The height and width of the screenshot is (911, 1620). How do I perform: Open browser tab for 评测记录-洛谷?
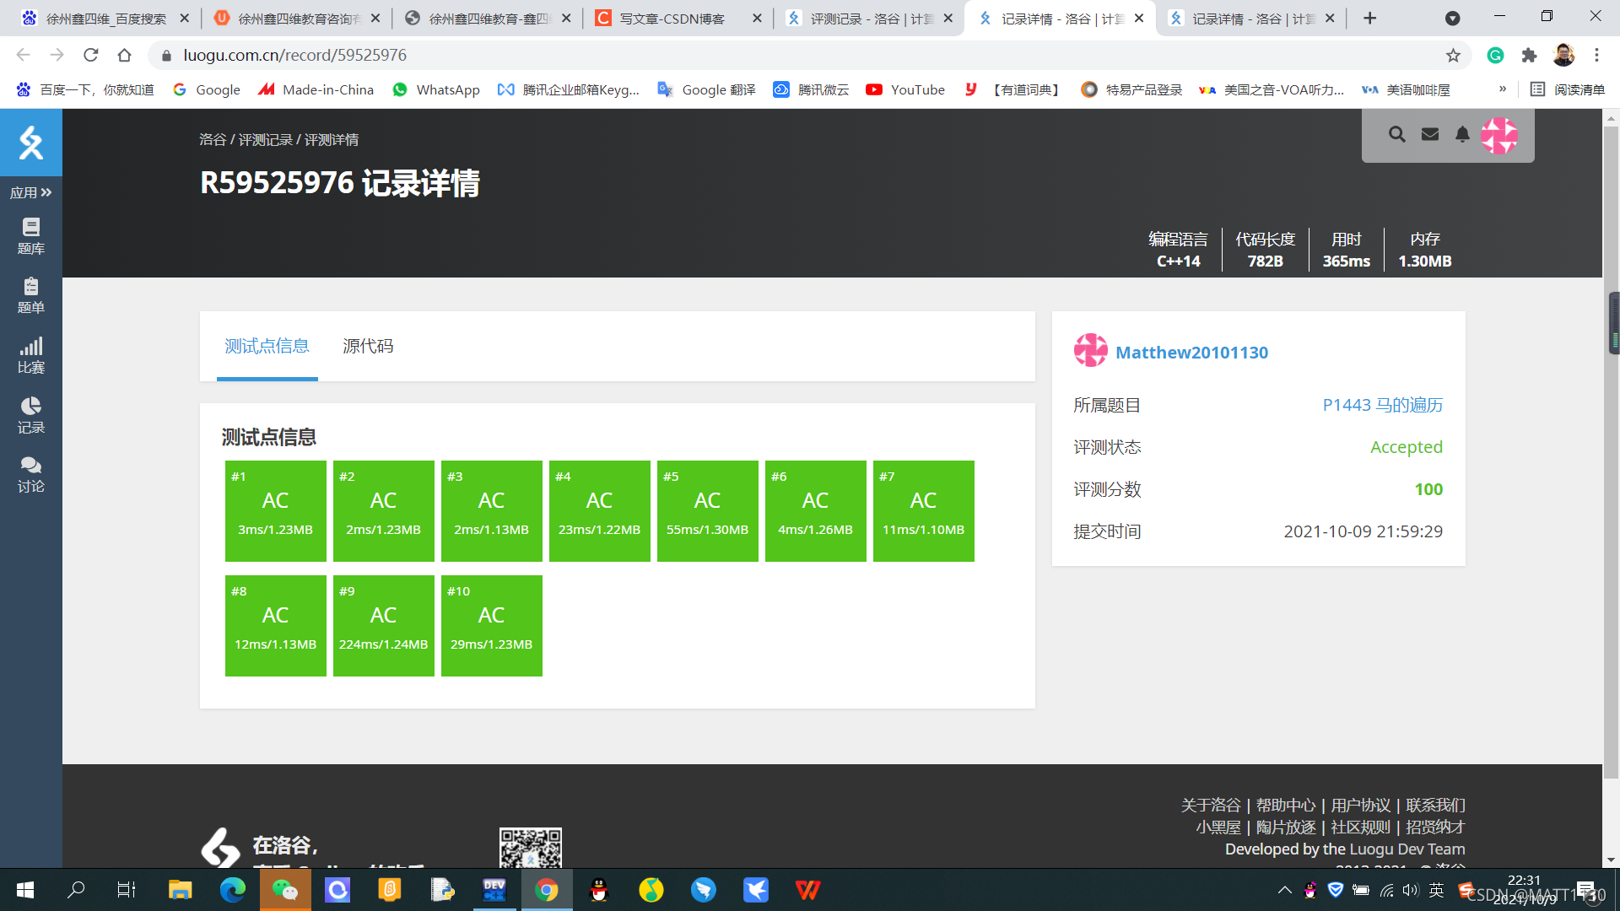872,19
